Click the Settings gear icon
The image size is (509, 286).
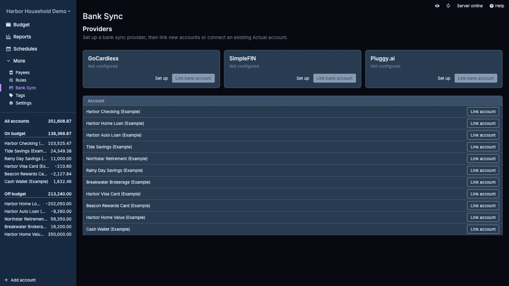coord(11,103)
